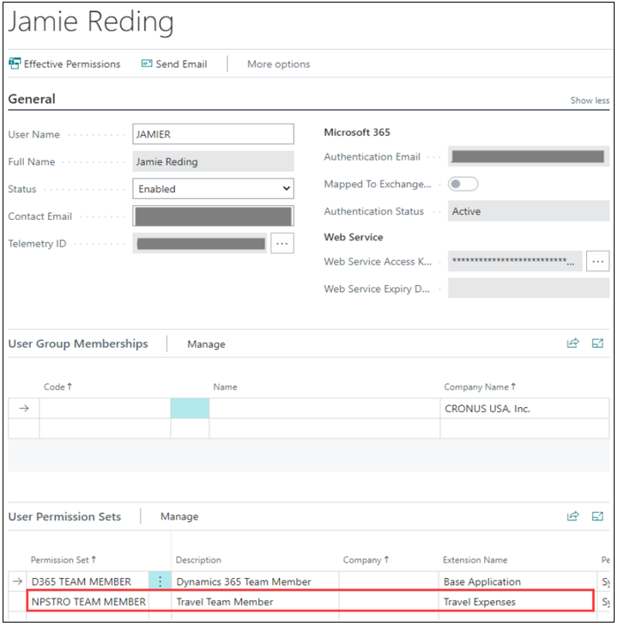Click the Full Name field Jamie Reding
The height and width of the screenshot is (626, 618).
(x=213, y=161)
